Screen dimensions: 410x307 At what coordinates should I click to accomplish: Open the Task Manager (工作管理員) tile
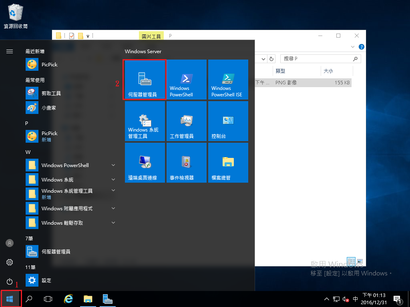point(186,121)
